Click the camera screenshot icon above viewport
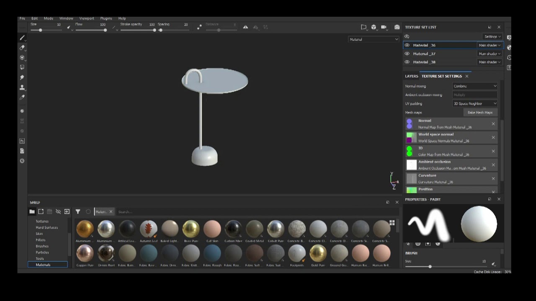The image size is (536, 301). (x=397, y=27)
